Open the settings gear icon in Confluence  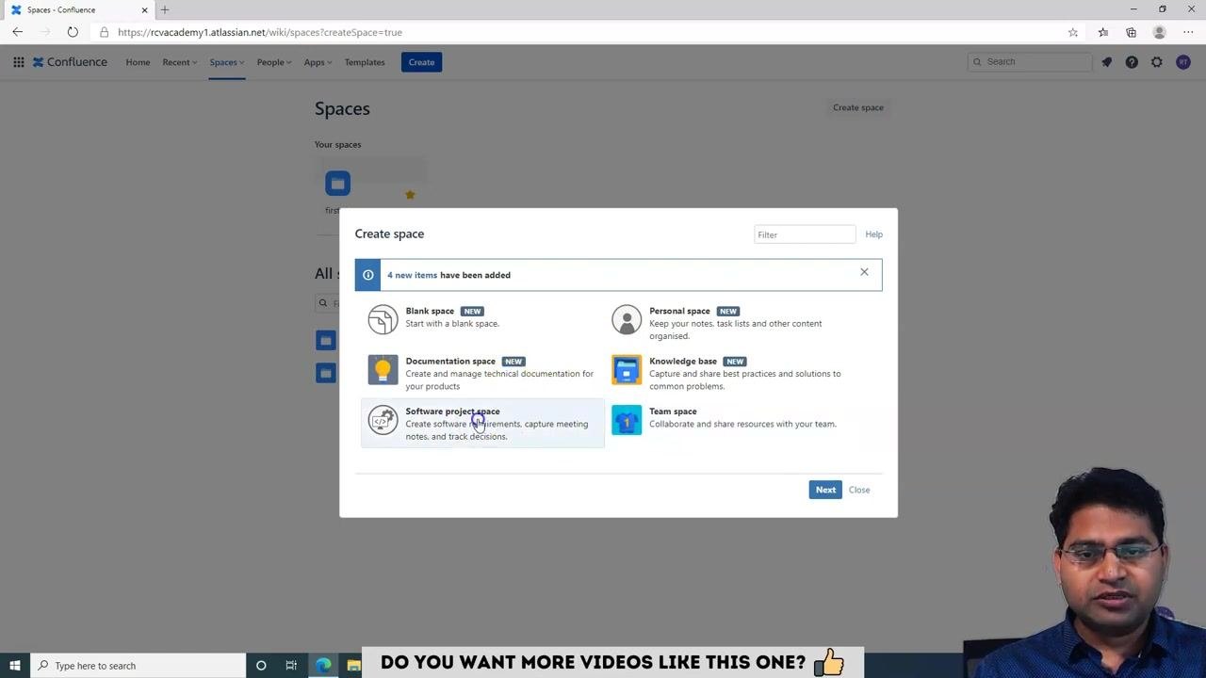tap(1157, 62)
